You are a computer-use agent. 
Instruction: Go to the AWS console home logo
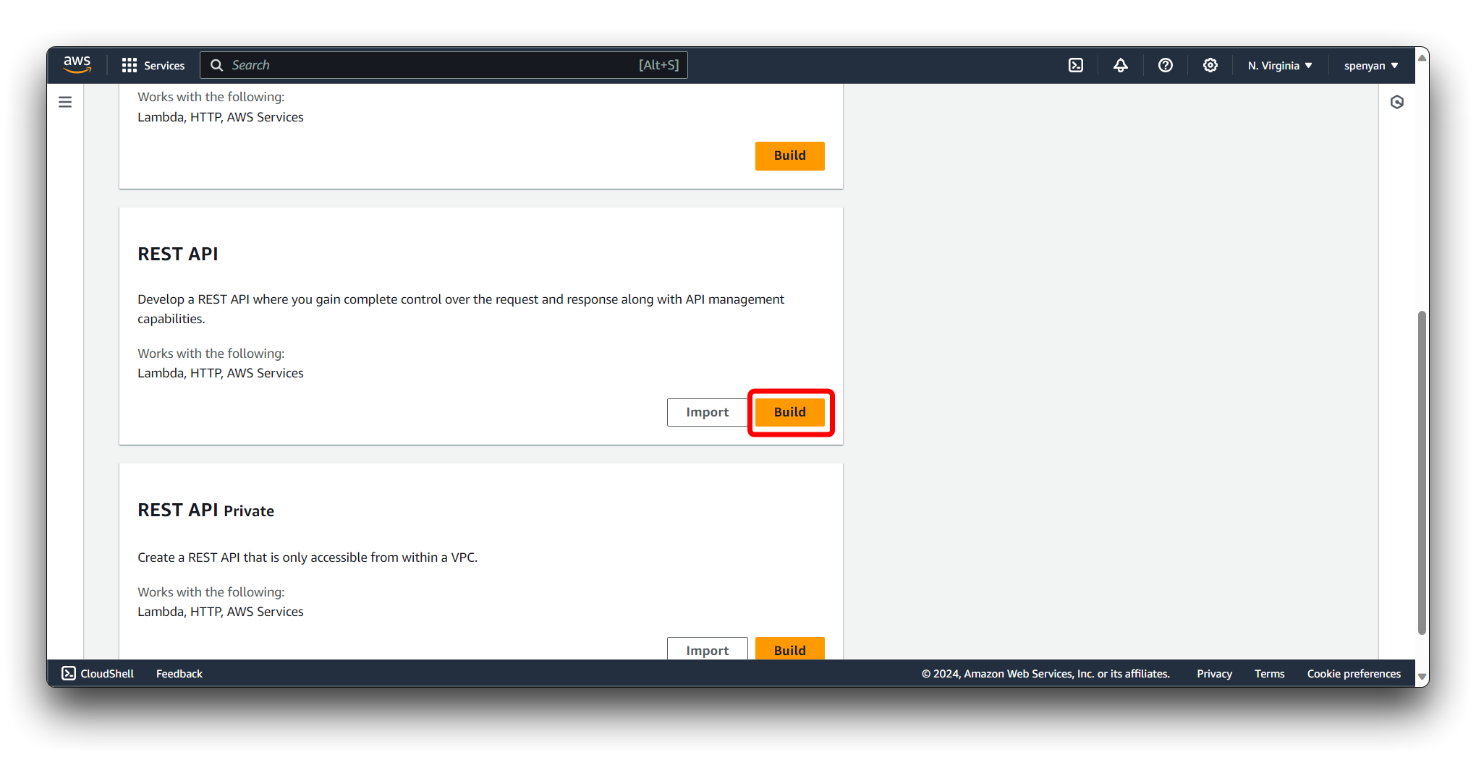pyautogui.click(x=77, y=65)
